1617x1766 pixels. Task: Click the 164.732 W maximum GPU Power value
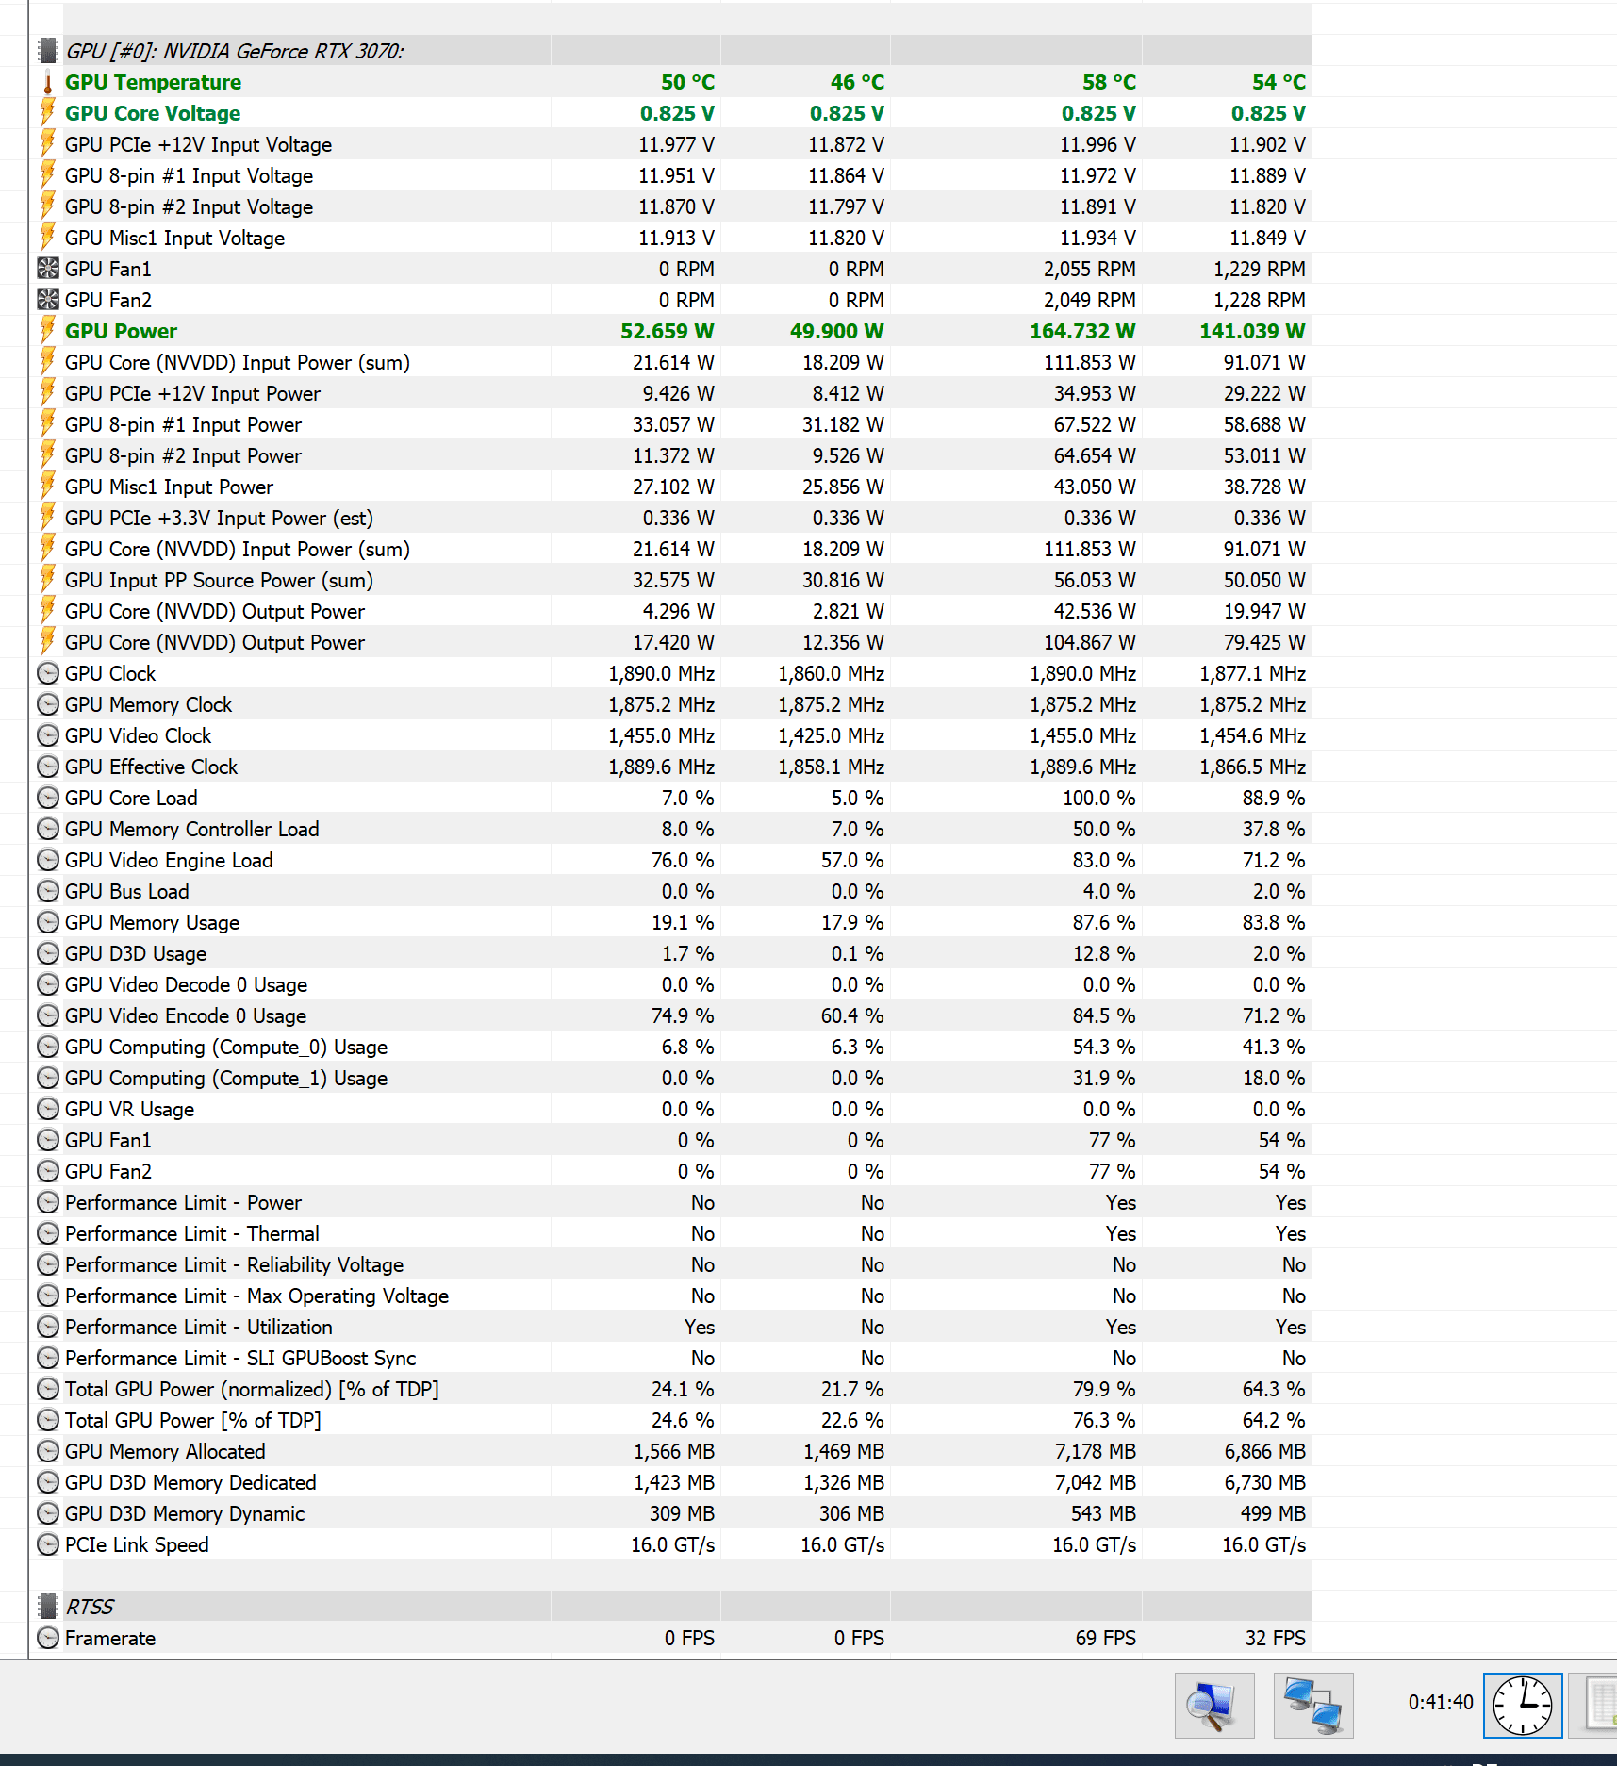click(x=1082, y=331)
